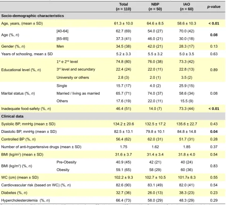
Task: Click the value '70.0 (42)'
Action: pos(186,31)
